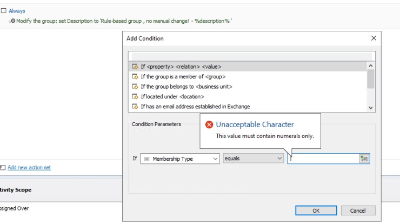
Task: Expand the 'equals' relation dropdown
Action: [x=254, y=159]
